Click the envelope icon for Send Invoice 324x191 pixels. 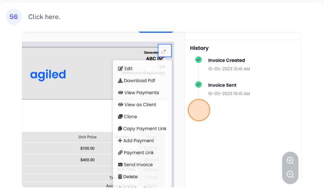120,165
